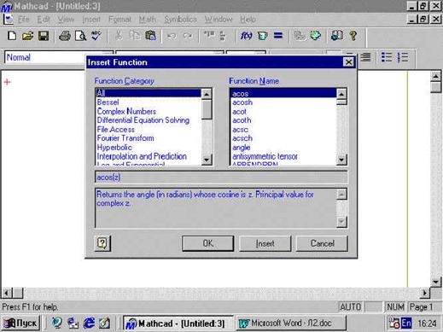Click the OK button
The height and width of the screenshot is (332, 443).
tap(207, 243)
